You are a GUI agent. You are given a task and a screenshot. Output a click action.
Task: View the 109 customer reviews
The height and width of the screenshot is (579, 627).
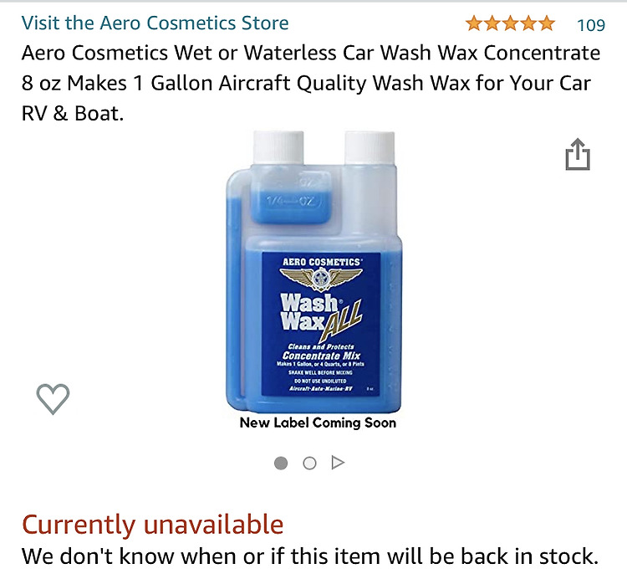pos(591,25)
